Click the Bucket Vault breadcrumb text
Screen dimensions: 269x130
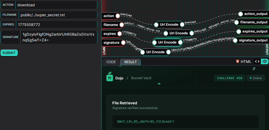(141, 78)
